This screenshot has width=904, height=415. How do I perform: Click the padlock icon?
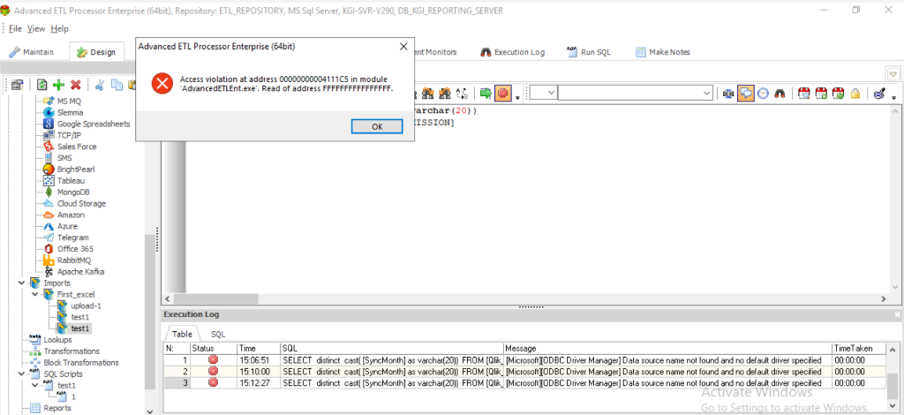click(855, 94)
